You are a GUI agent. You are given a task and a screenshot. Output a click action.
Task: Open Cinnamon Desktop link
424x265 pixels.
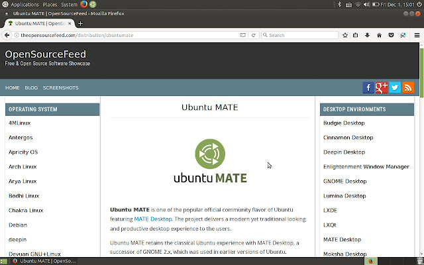pyautogui.click(x=348, y=138)
